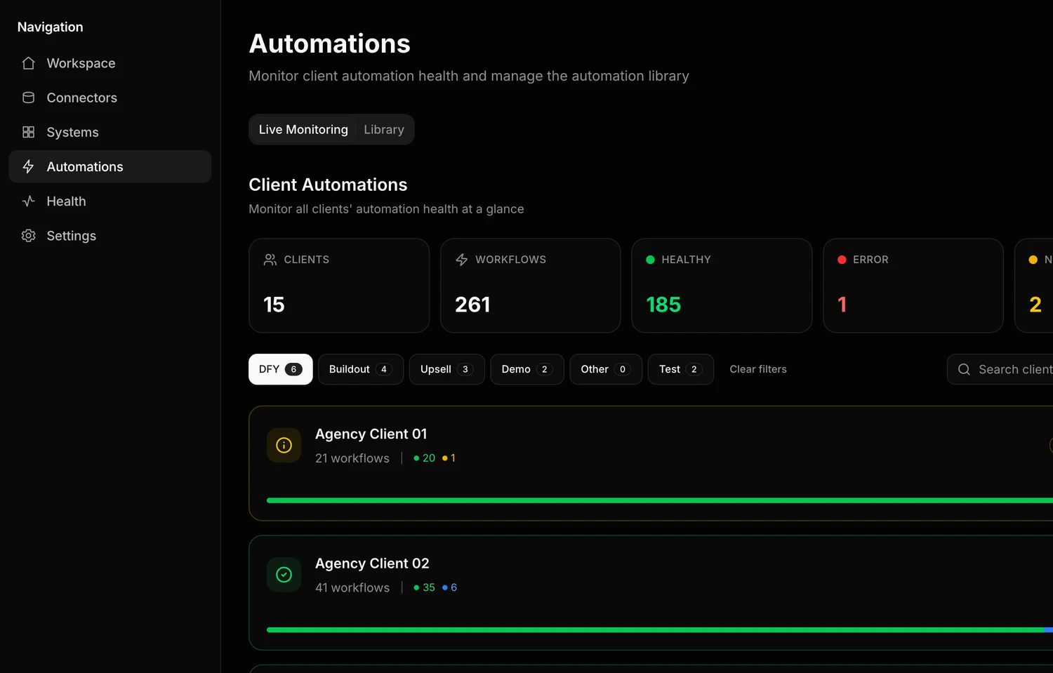The image size is (1053, 673).
Task: Click the '21 workflows' text
Action: coord(352,458)
